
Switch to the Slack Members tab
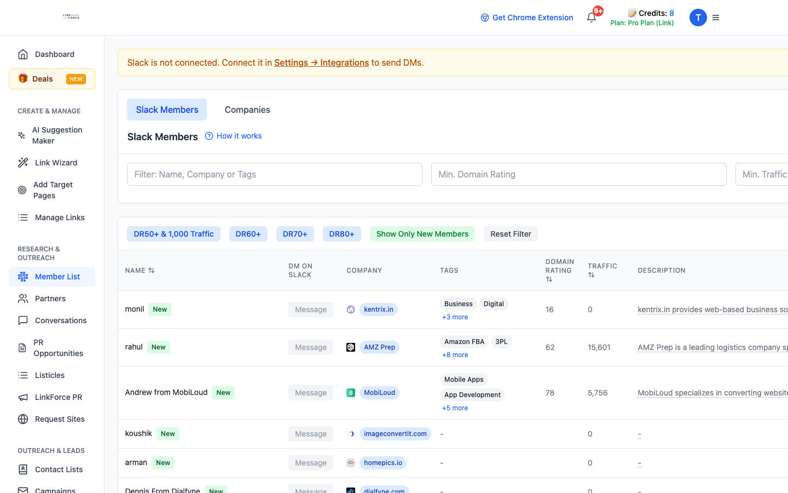pos(167,110)
